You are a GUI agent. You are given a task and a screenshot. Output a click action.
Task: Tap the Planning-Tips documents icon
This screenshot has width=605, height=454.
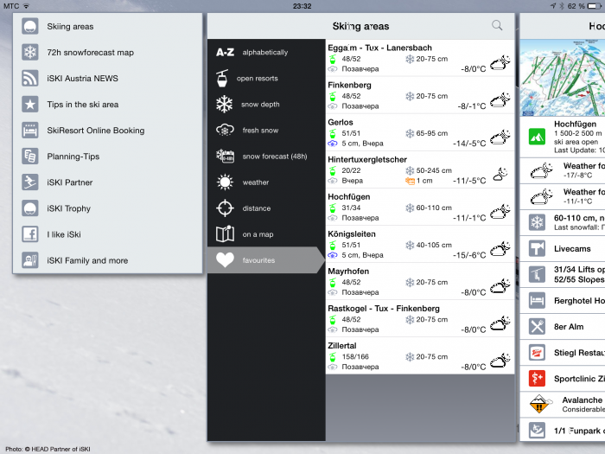coord(30,156)
